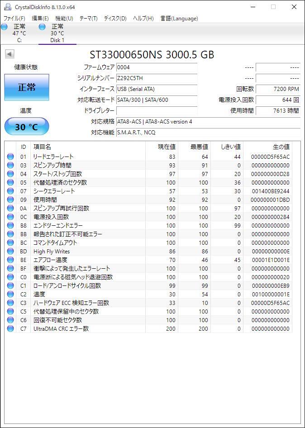Click the transfer mode field SATA/300 | SATA/600

157,100
